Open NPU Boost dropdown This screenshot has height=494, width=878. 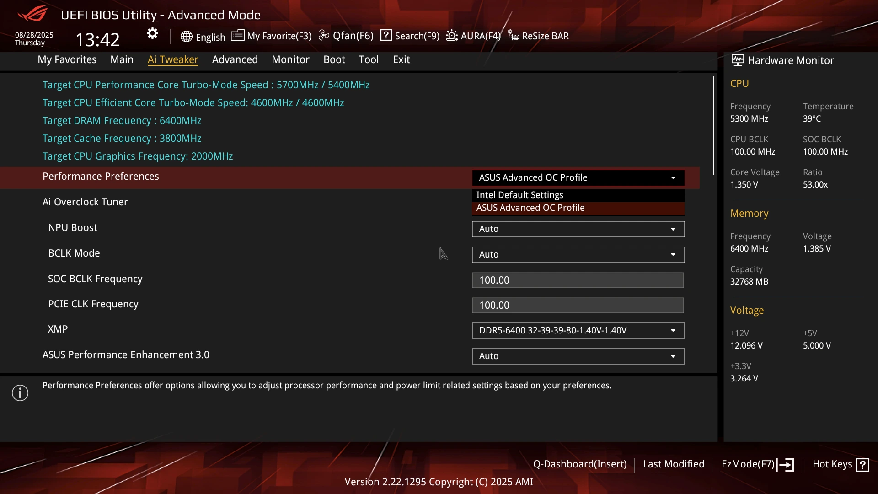point(578,229)
